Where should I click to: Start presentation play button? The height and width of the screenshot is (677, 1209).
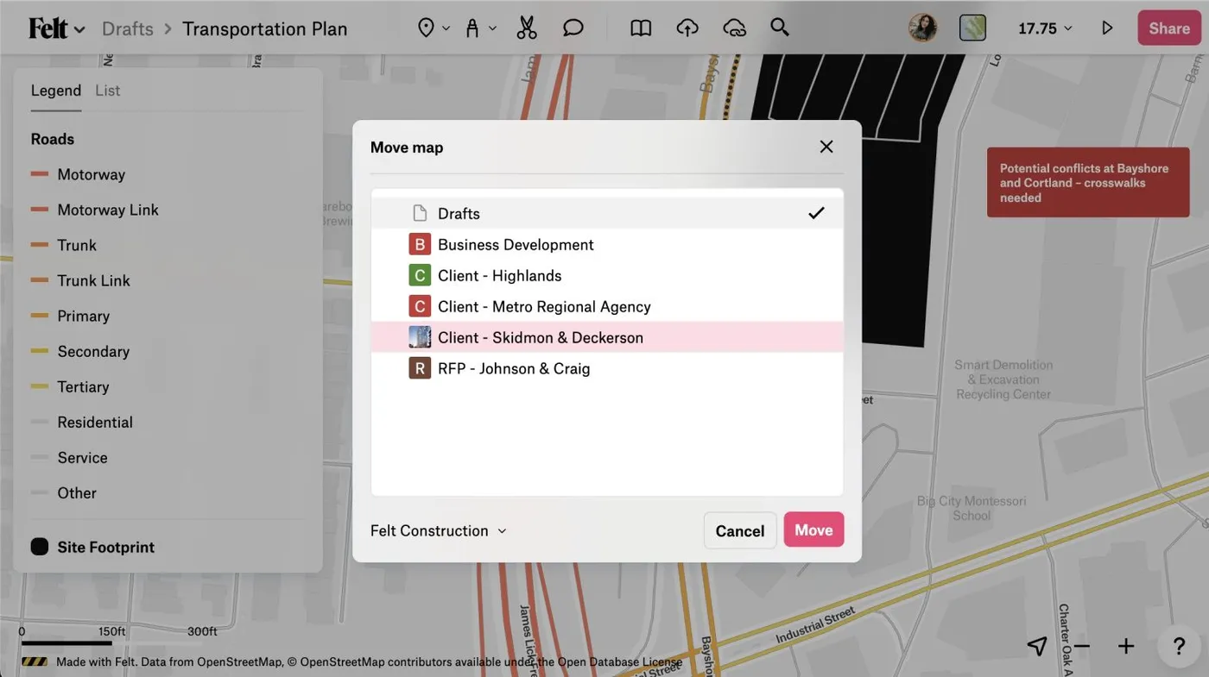pos(1107,28)
